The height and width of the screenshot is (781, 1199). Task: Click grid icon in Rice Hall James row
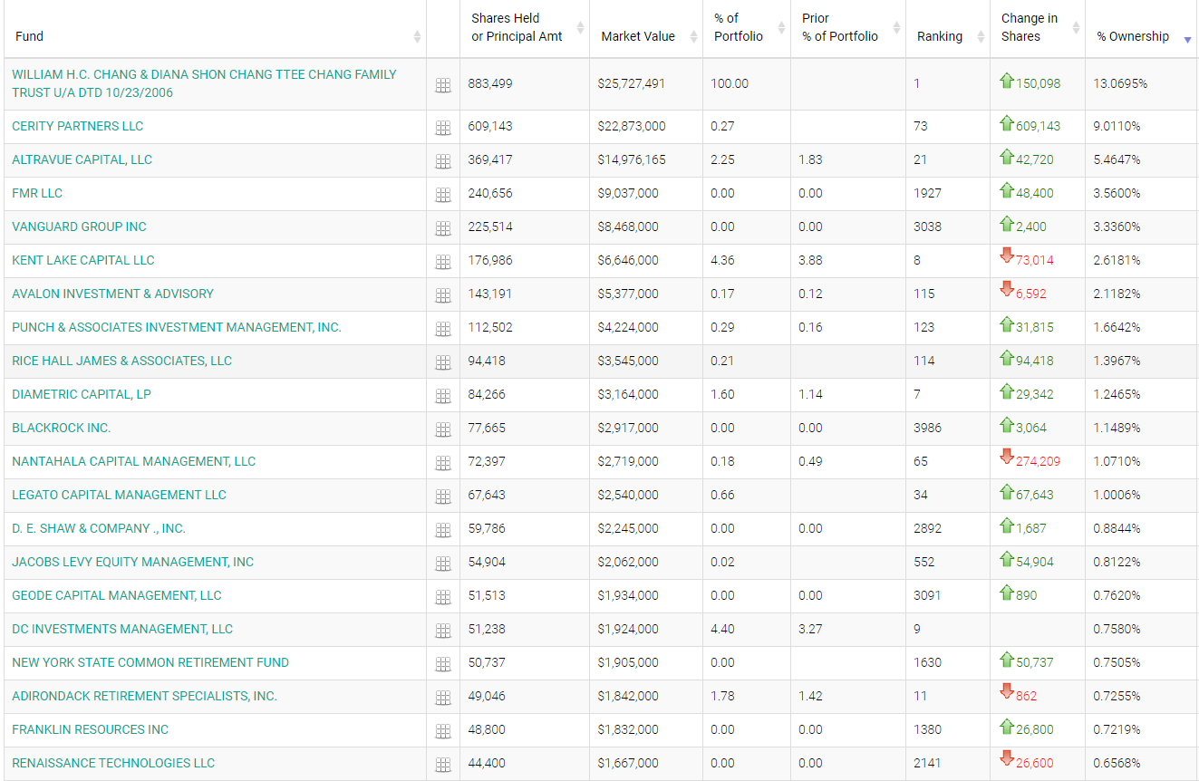click(x=443, y=362)
